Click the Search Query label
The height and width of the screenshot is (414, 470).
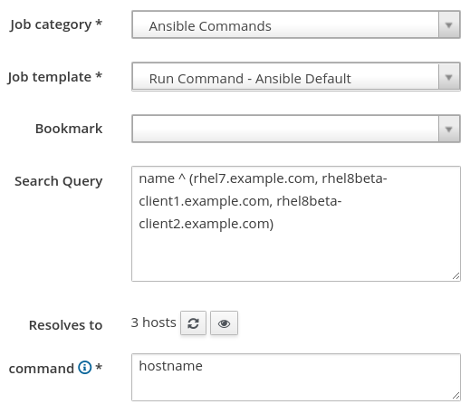(59, 181)
